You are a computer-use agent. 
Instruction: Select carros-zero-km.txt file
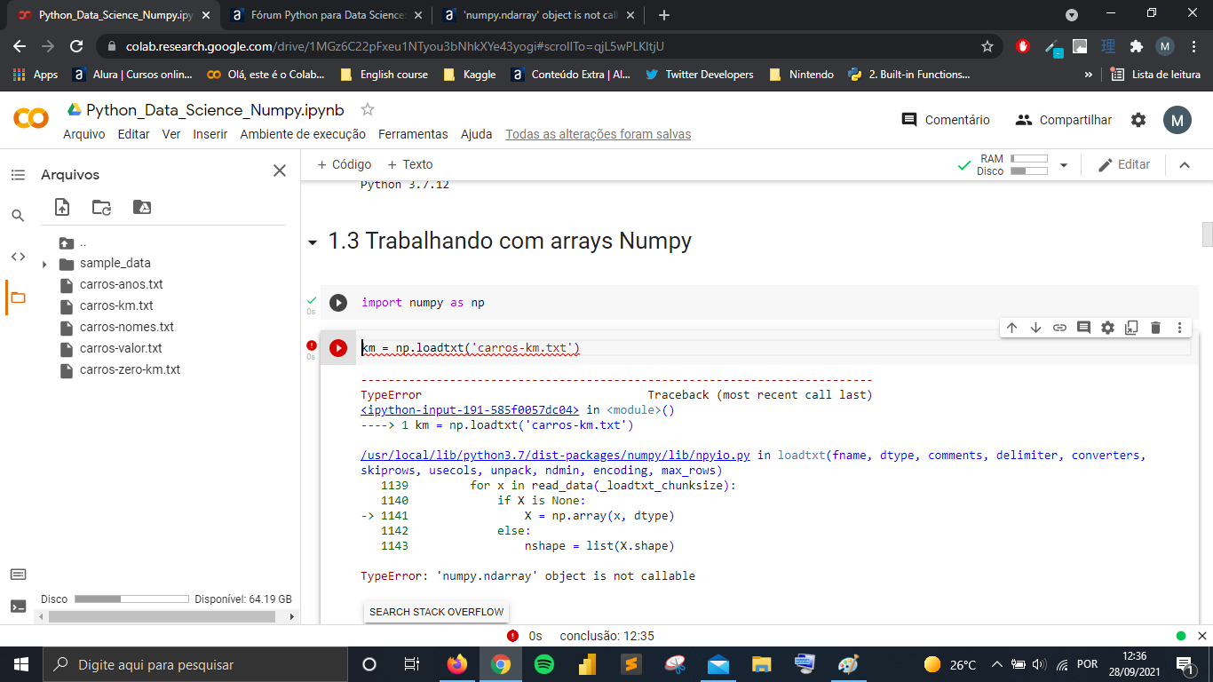[130, 370]
